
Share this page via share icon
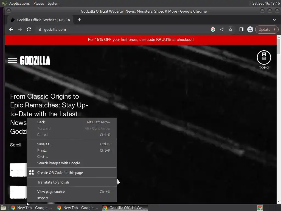tap(222, 29)
